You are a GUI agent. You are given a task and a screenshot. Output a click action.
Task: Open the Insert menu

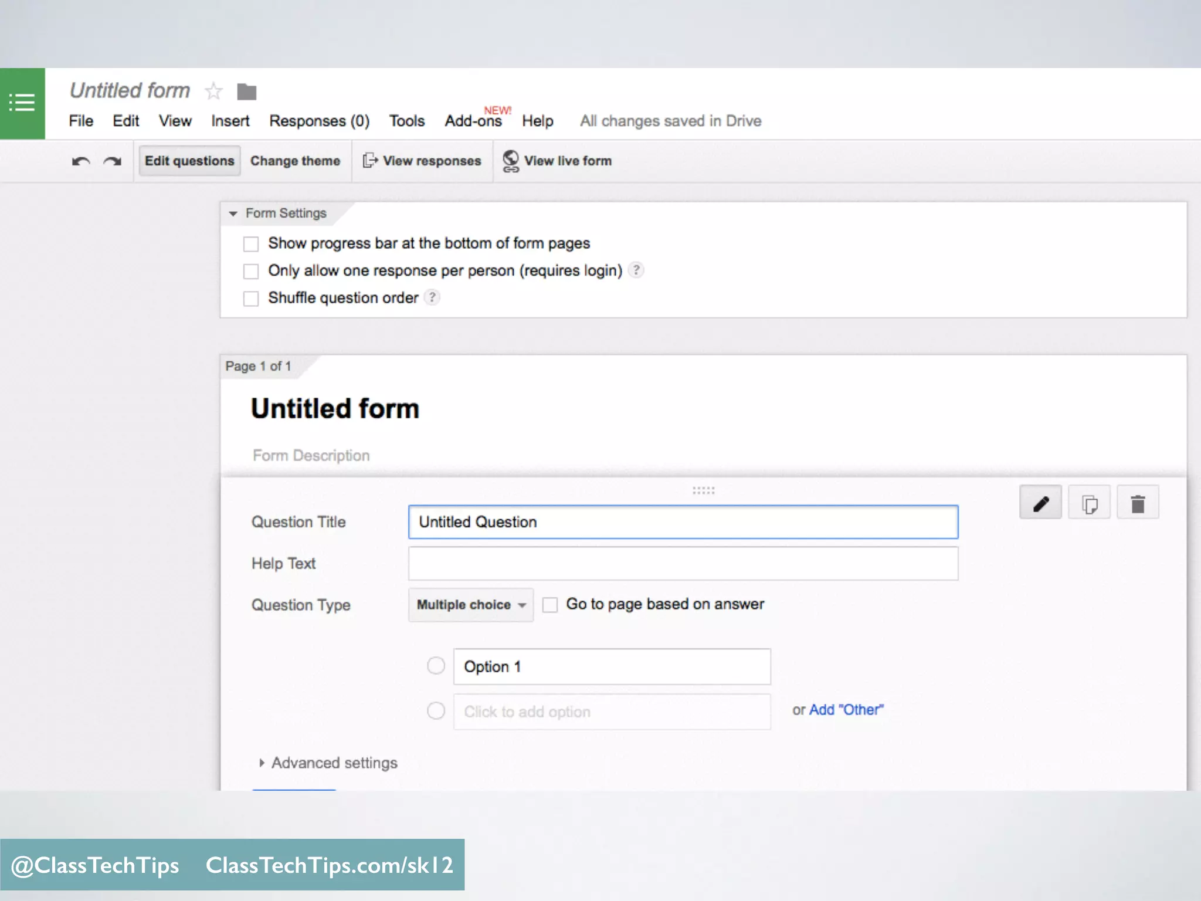tap(230, 121)
